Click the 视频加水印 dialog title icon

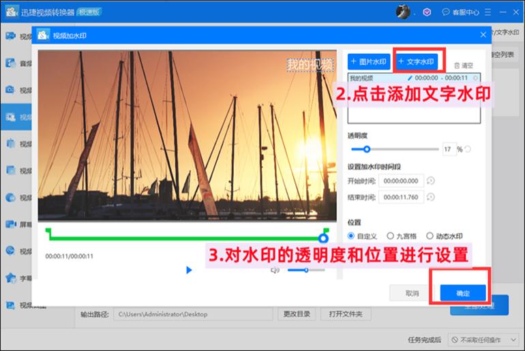pyautogui.click(x=43, y=35)
